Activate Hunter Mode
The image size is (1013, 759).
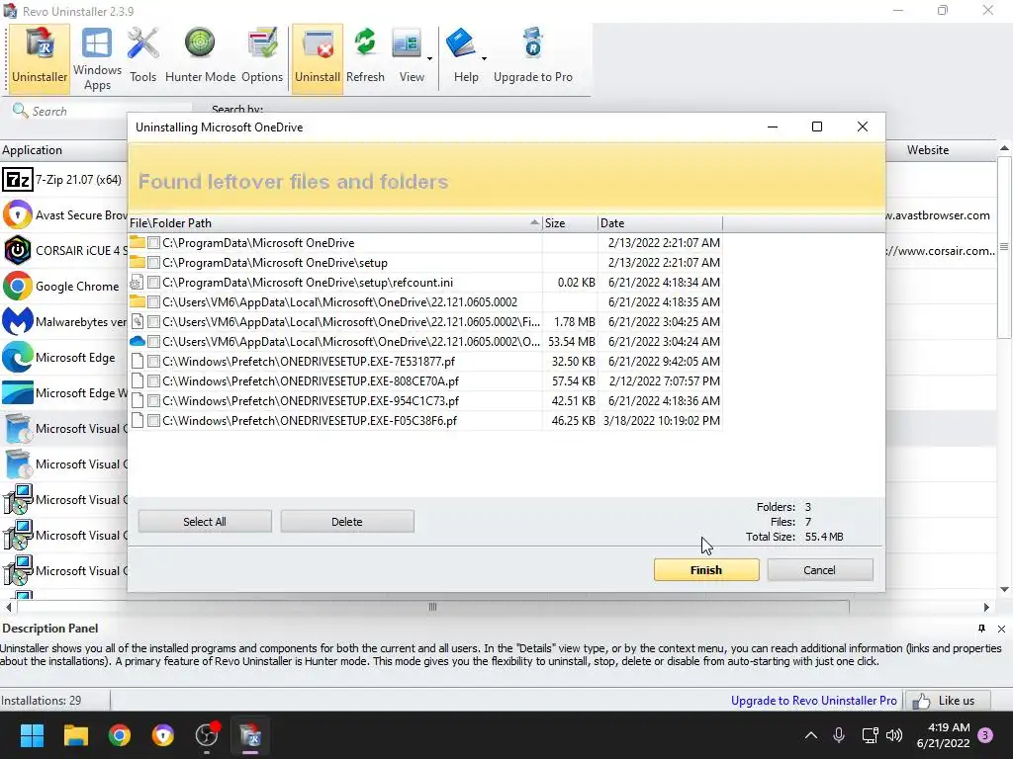tap(200, 56)
